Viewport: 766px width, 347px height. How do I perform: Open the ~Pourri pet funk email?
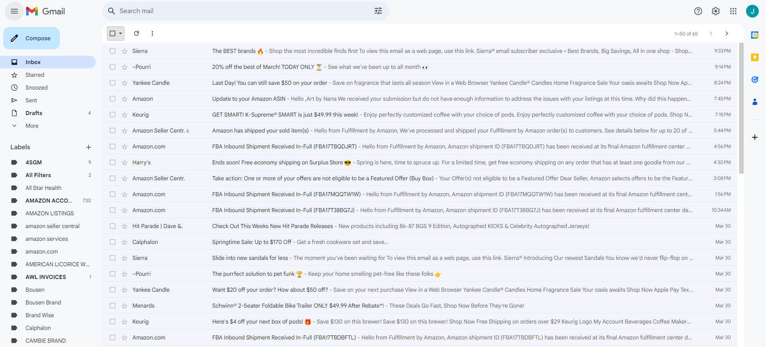click(x=420, y=274)
